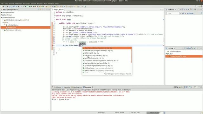Click the Remove All Terminated Launches console icon
The height and width of the screenshot is (114, 203).
pyautogui.click(x=177, y=87)
